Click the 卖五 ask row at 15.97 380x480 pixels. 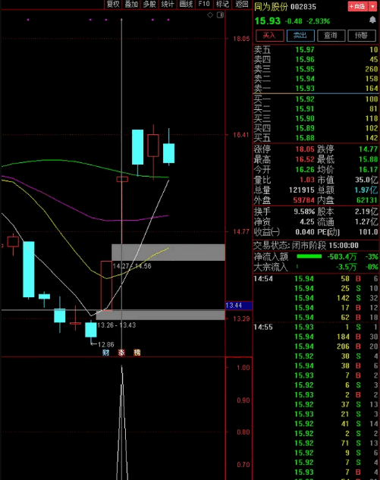click(316, 49)
